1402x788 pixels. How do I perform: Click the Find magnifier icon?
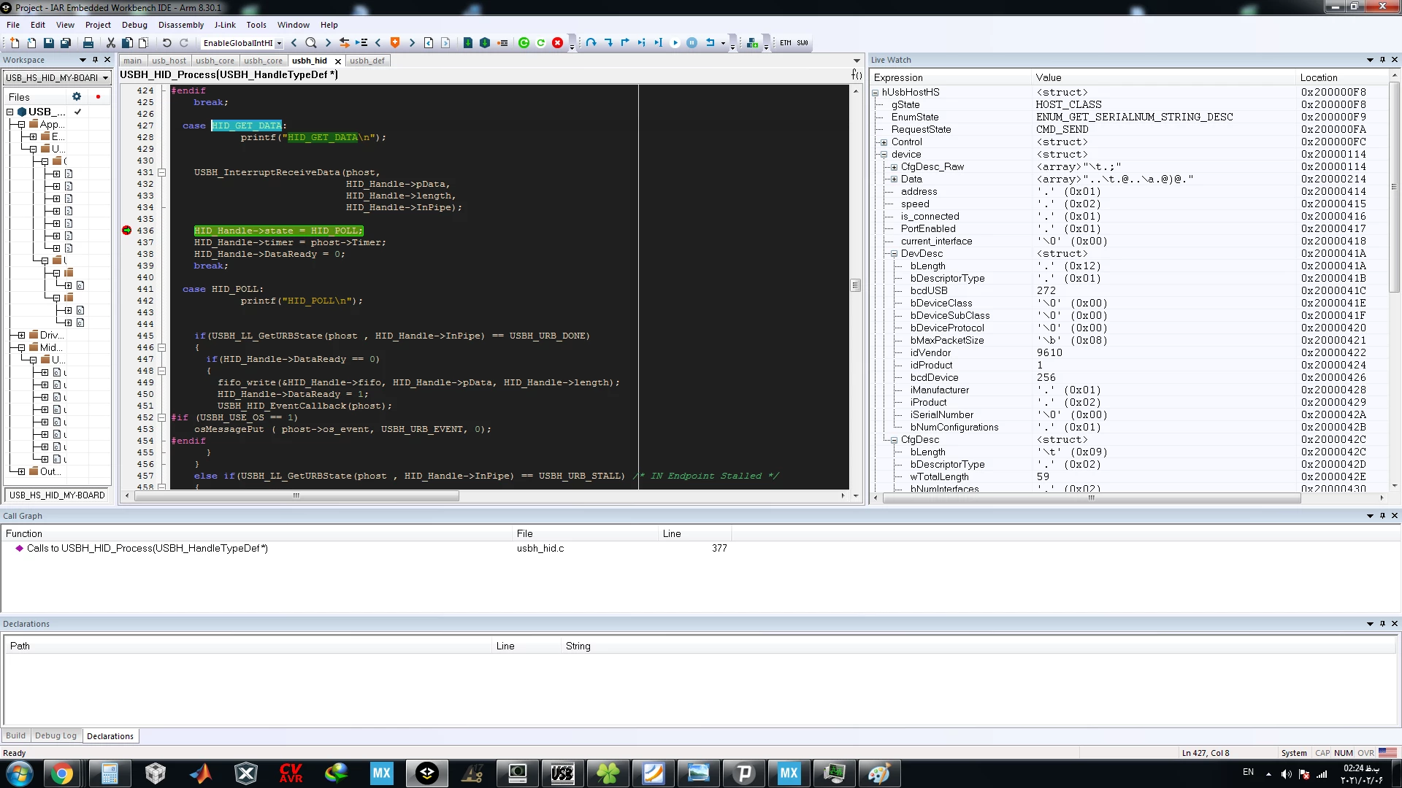pos(311,43)
